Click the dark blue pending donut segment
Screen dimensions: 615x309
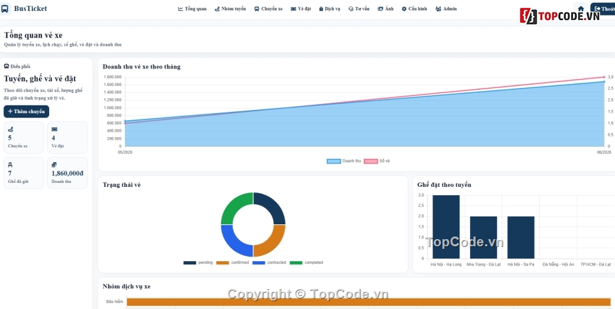point(273,205)
